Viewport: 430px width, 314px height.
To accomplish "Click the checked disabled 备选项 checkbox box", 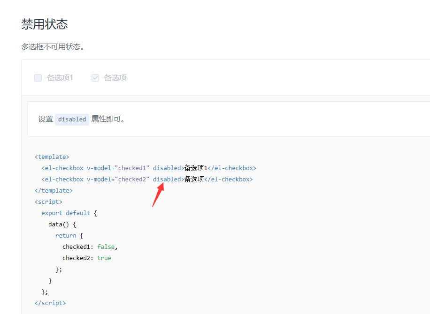I will tap(95, 78).
